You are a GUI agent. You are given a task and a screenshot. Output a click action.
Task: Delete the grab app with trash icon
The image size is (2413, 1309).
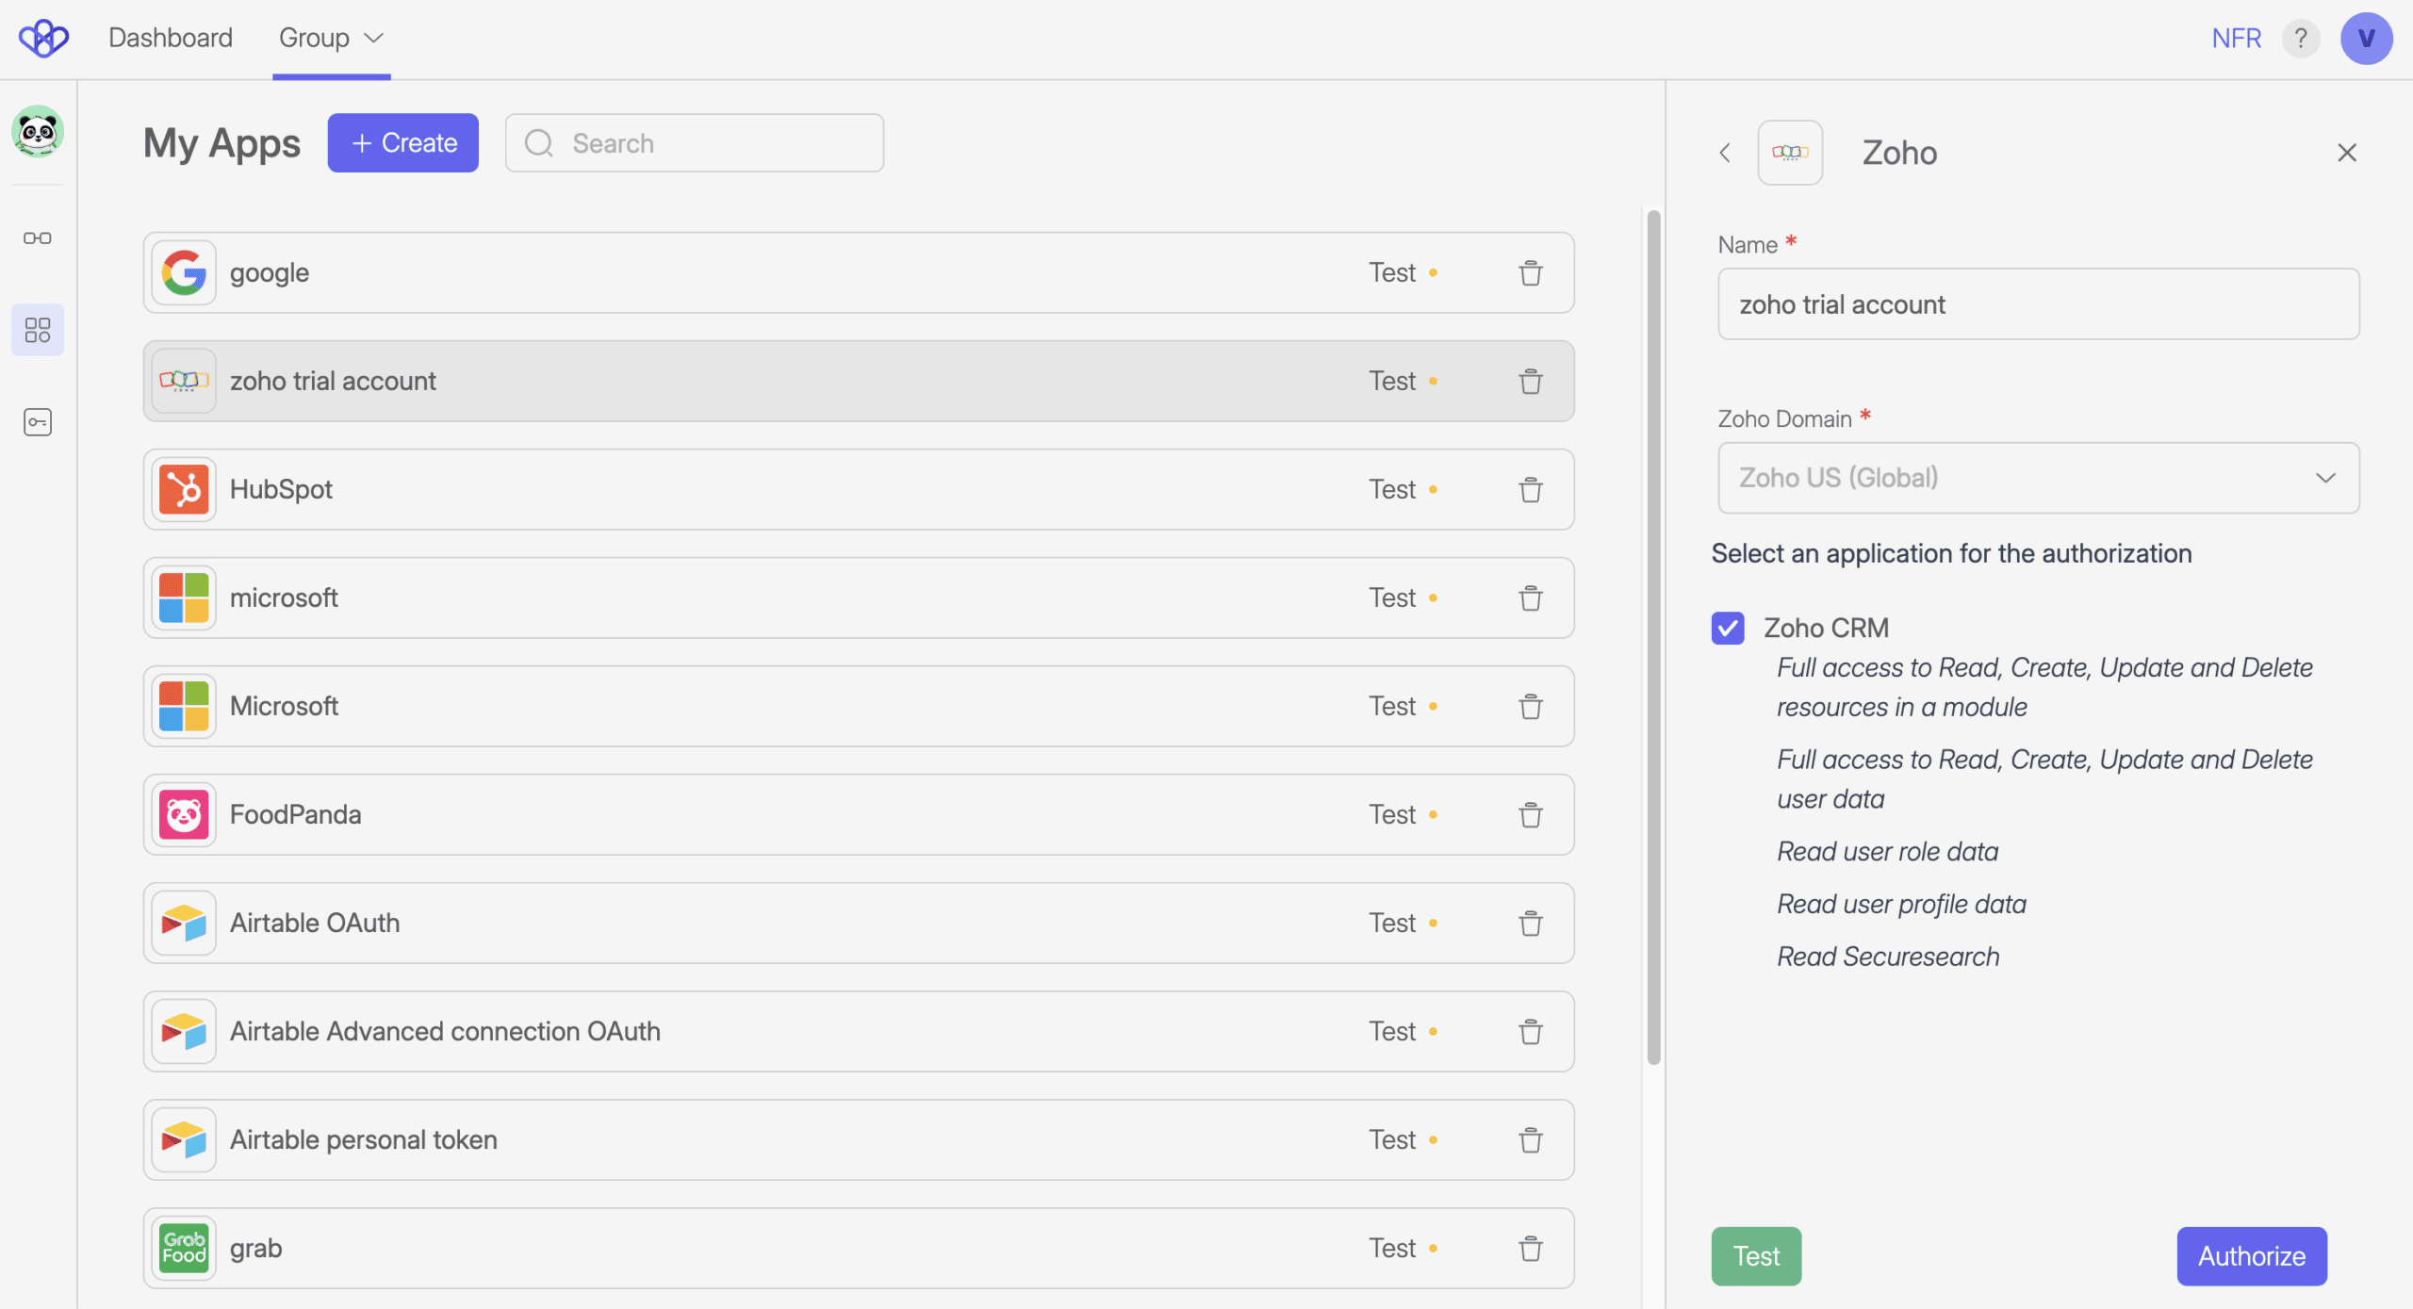(1531, 1249)
